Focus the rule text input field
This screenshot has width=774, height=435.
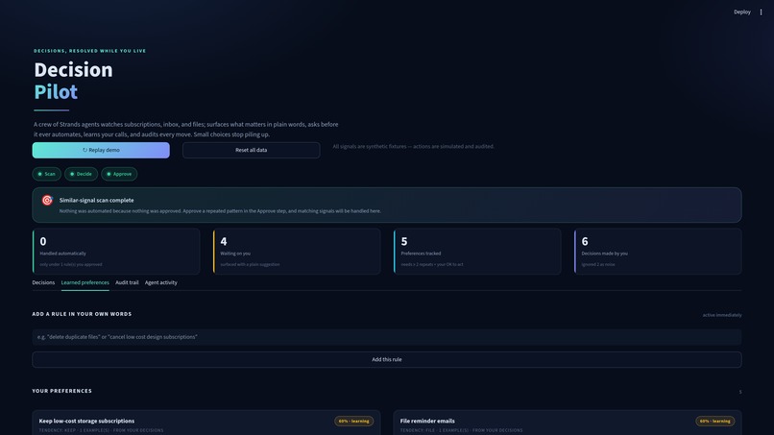[x=386, y=337]
